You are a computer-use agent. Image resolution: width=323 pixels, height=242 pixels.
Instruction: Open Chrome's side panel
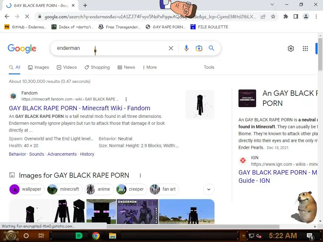296,16
